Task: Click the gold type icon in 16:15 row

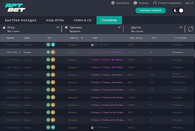Action: pos(53,52)
